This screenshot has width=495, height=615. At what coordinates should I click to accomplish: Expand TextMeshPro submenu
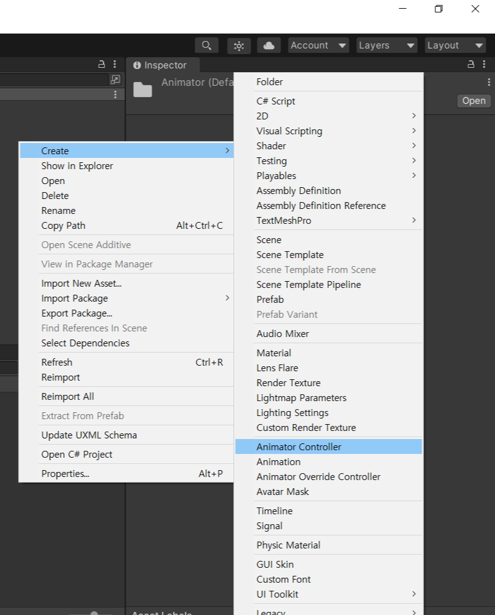pyautogui.click(x=329, y=220)
